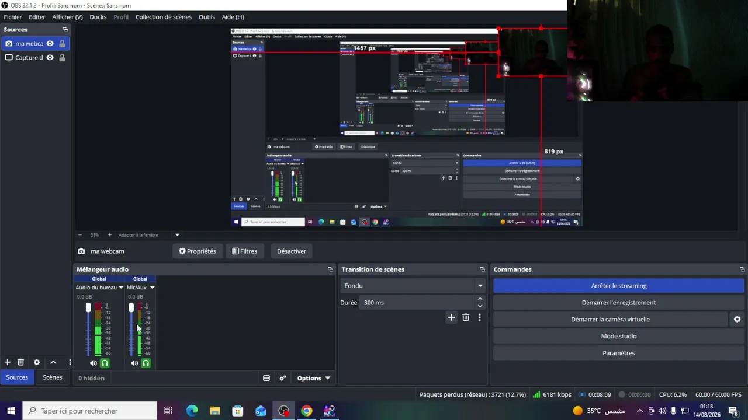Lock the ma webca source
748x420 pixels.
pyautogui.click(x=62, y=43)
